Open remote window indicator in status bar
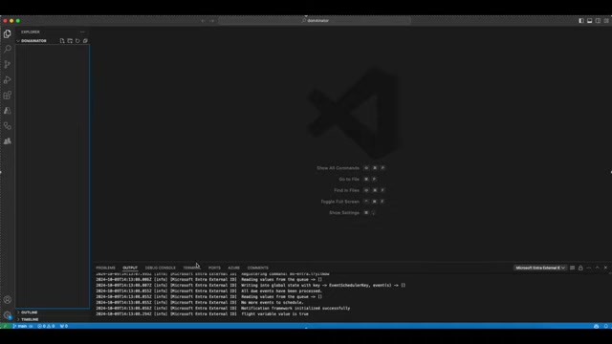612x344 pixels. pos(5,326)
